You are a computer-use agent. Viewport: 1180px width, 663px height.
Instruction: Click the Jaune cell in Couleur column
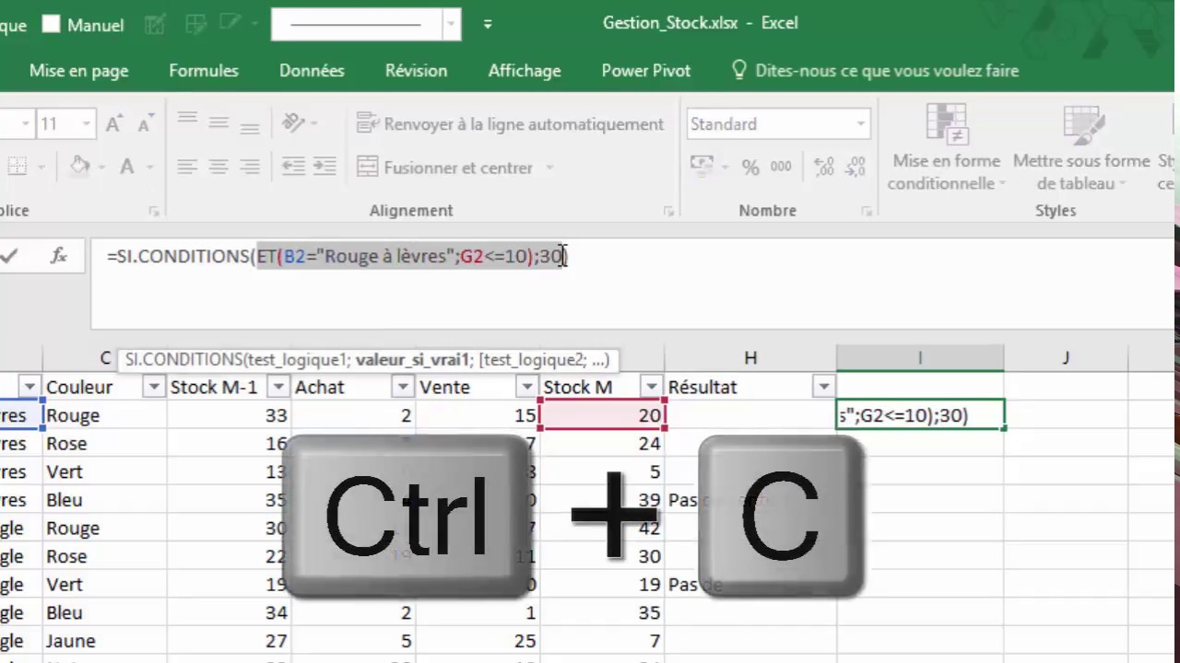pyautogui.click(x=104, y=641)
